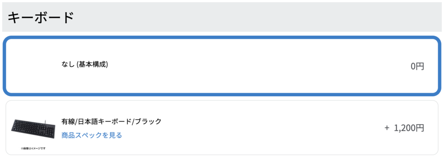Screen dimensions: 444x157
Task: Click the なし (基本構成) label text
Action: click(85, 64)
